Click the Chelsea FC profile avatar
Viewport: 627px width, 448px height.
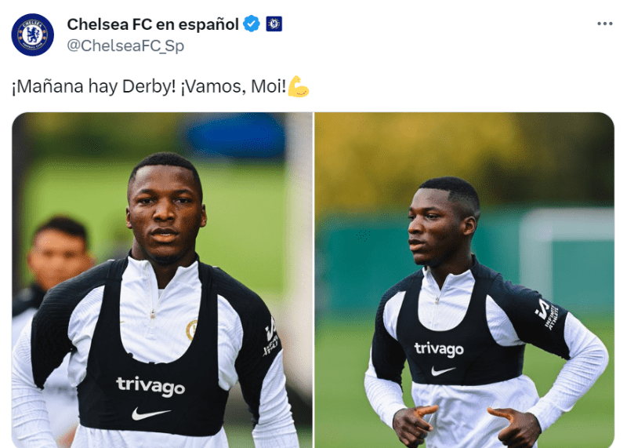tap(33, 35)
